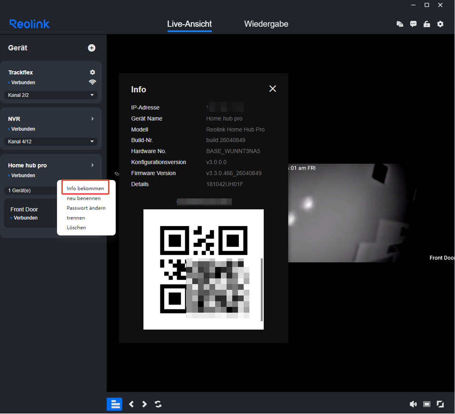Select the NVR device name
Image resolution: width=455 pixels, height=414 pixels.
coord(14,118)
